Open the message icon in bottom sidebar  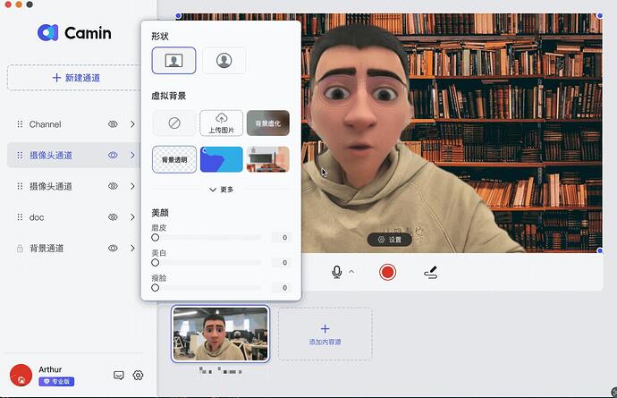[118, 376]
